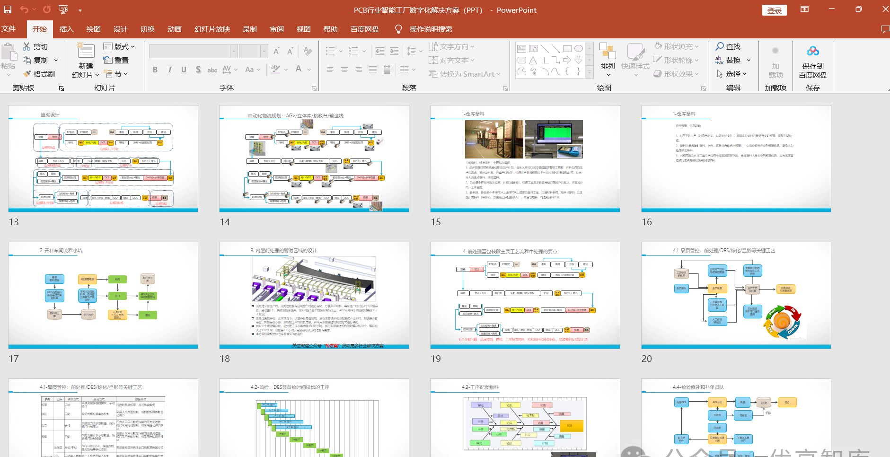
Task: Open Paragraph dialog launcher
Action: coord(505,88)
